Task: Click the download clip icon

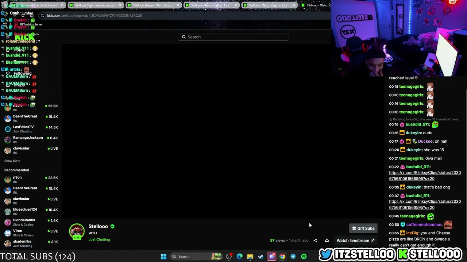Action: tap(327, 241)
